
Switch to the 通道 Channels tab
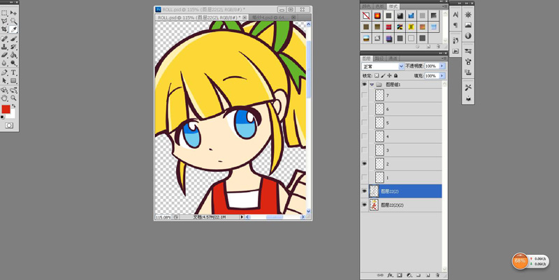tap(393, 59)
